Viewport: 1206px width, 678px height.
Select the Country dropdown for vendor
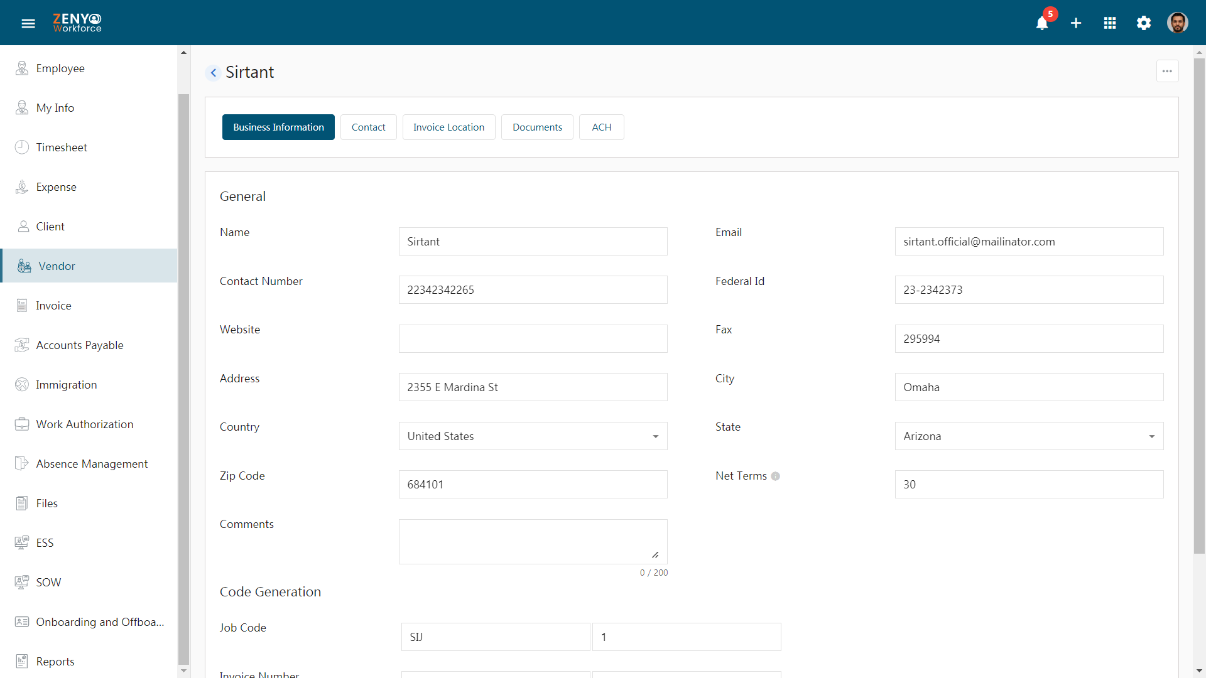(533, 436)
